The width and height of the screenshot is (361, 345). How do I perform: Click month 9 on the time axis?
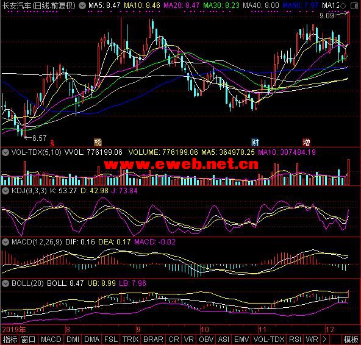coord(138,330)
